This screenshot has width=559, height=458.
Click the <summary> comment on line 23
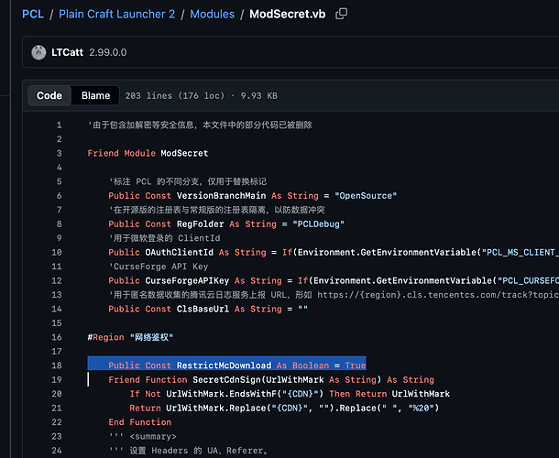(x=153, y=437)
